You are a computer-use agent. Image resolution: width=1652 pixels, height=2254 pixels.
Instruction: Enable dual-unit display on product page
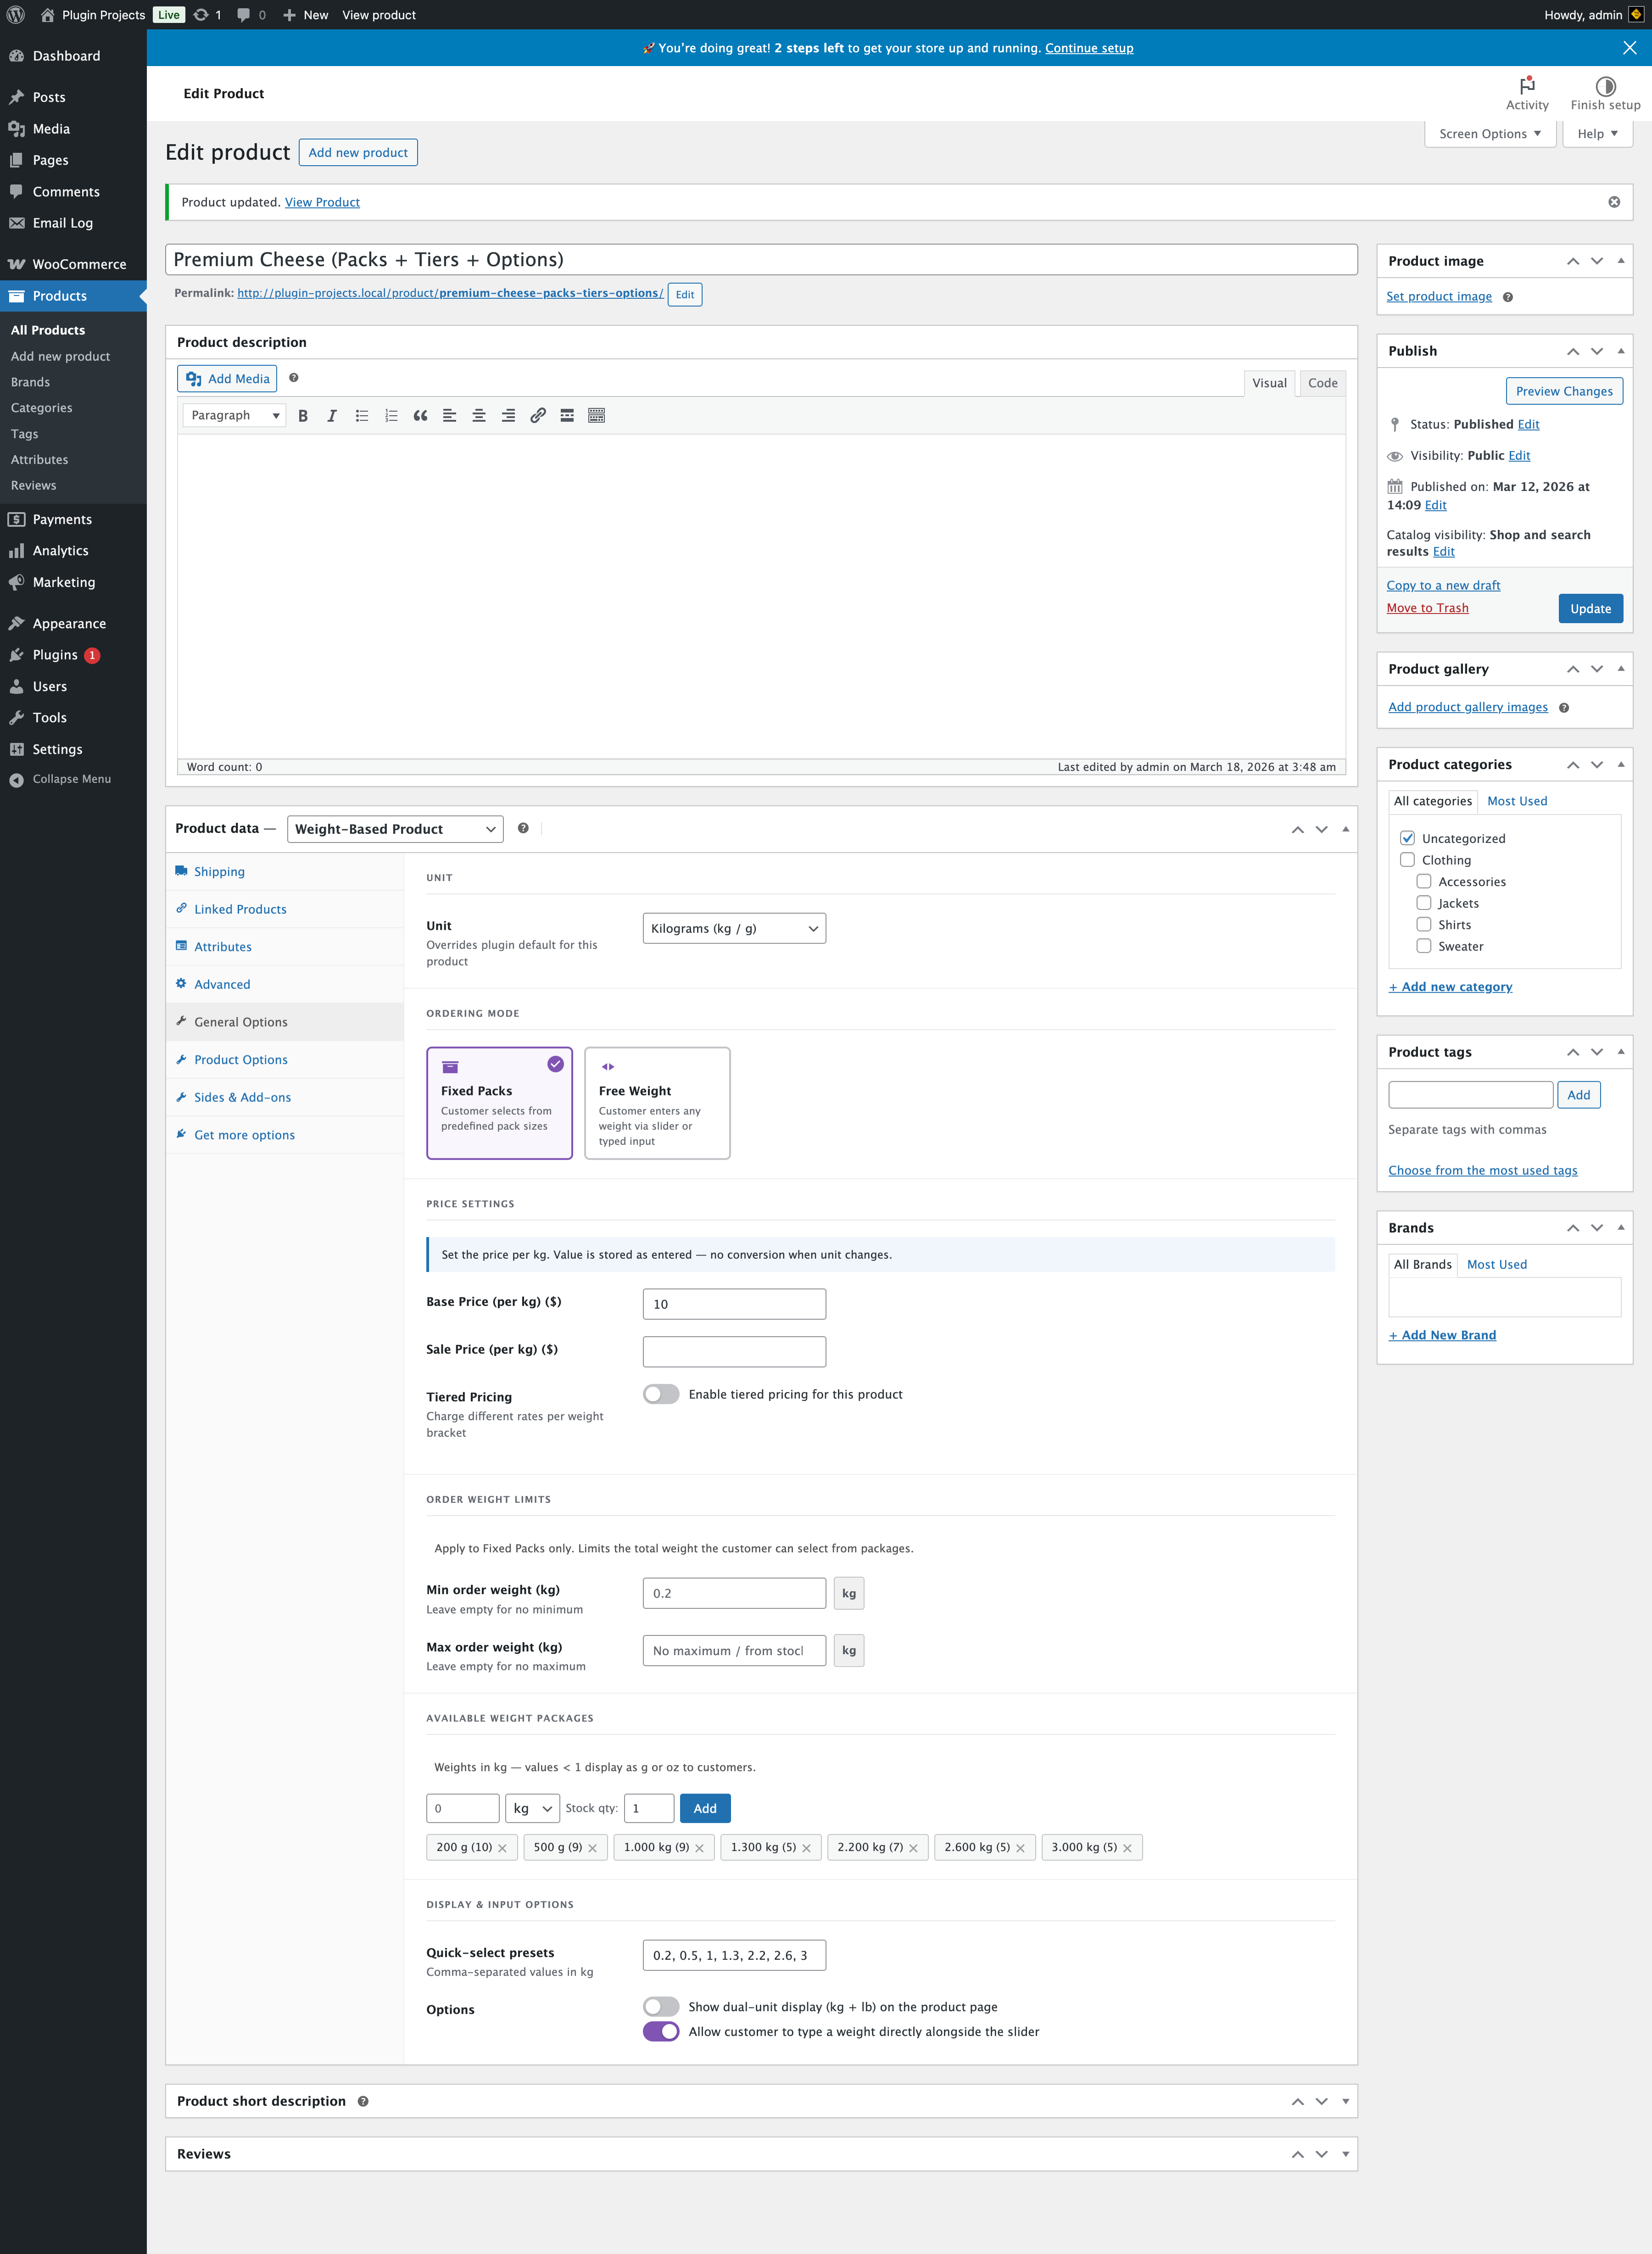coord(661,2006)
